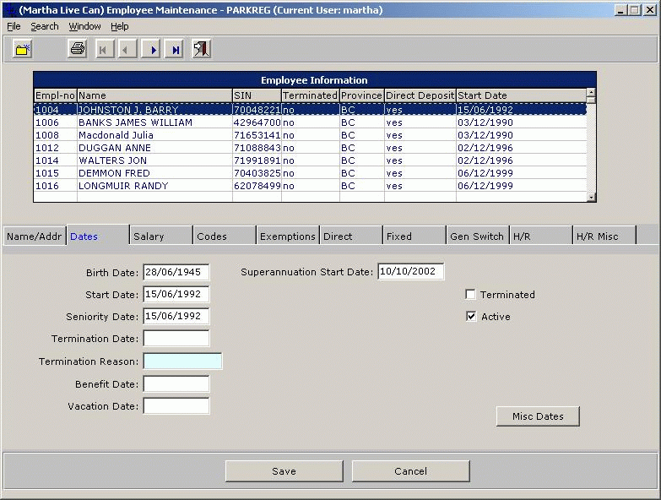Go to previous record arrow
Image resolution: width=661 pixels, height=500 pixels.
pyautogui.click(x=127, y=49)
